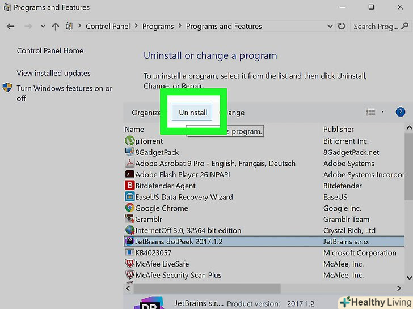Open the Organize menu
Viewport: 413px width, 309px height.
(x=146, y=113)
